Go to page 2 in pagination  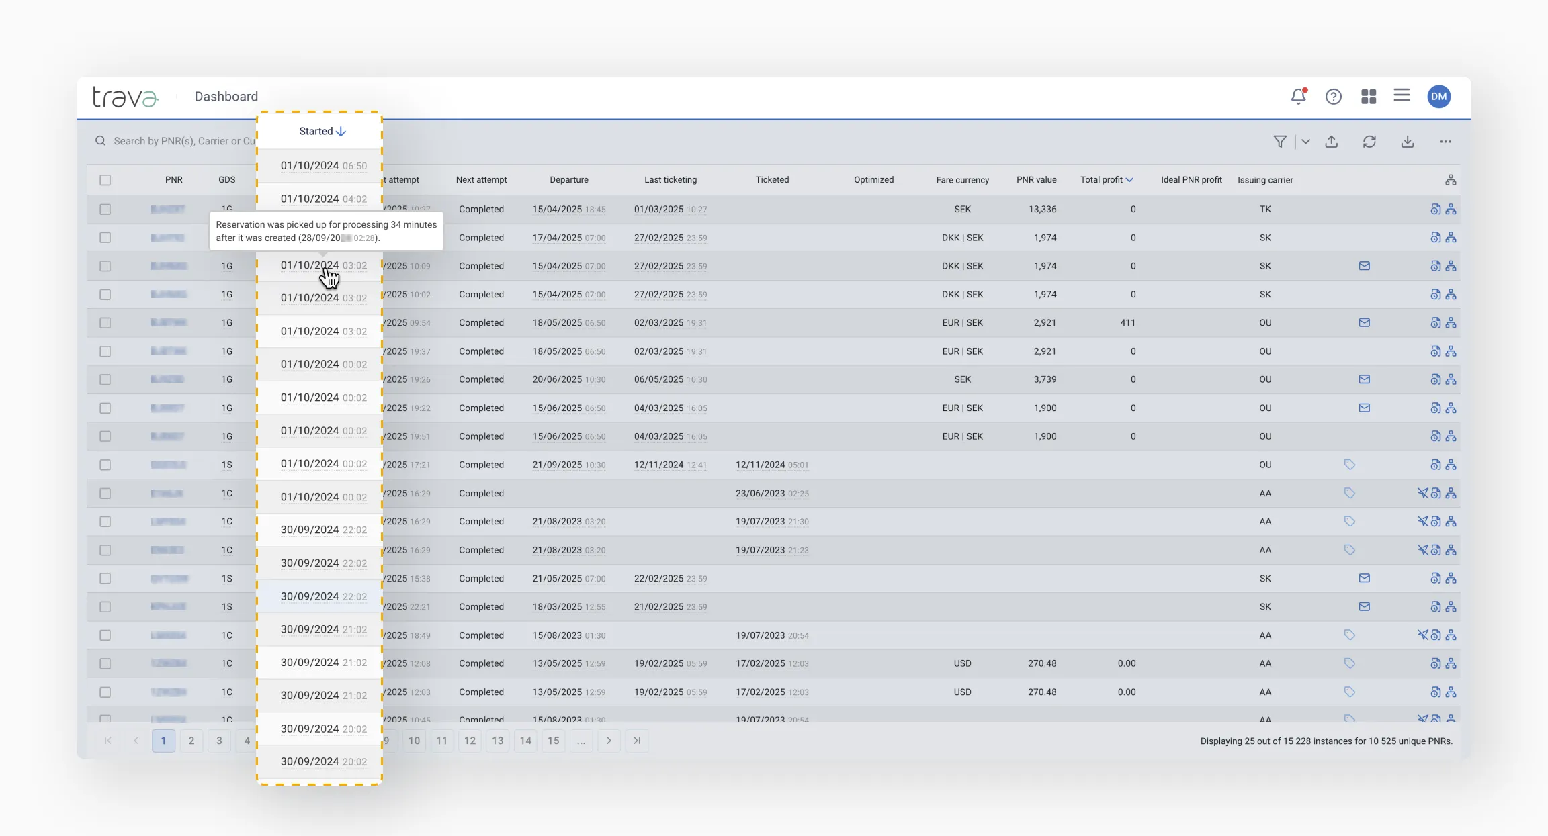[191, 741]
